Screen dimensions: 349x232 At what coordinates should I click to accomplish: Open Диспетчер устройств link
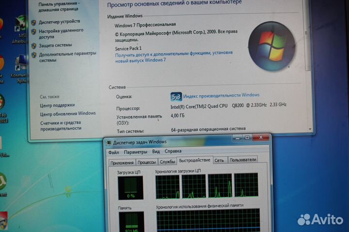click(59, 22)
